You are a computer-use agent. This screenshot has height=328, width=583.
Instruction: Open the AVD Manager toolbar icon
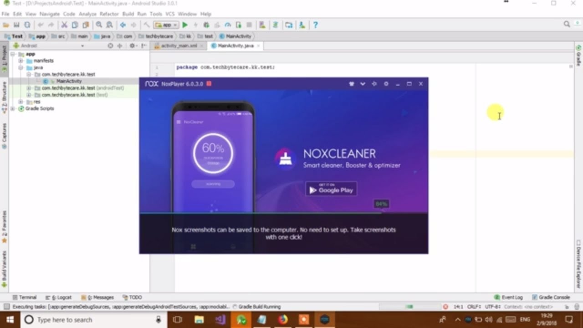click(262, 25)
